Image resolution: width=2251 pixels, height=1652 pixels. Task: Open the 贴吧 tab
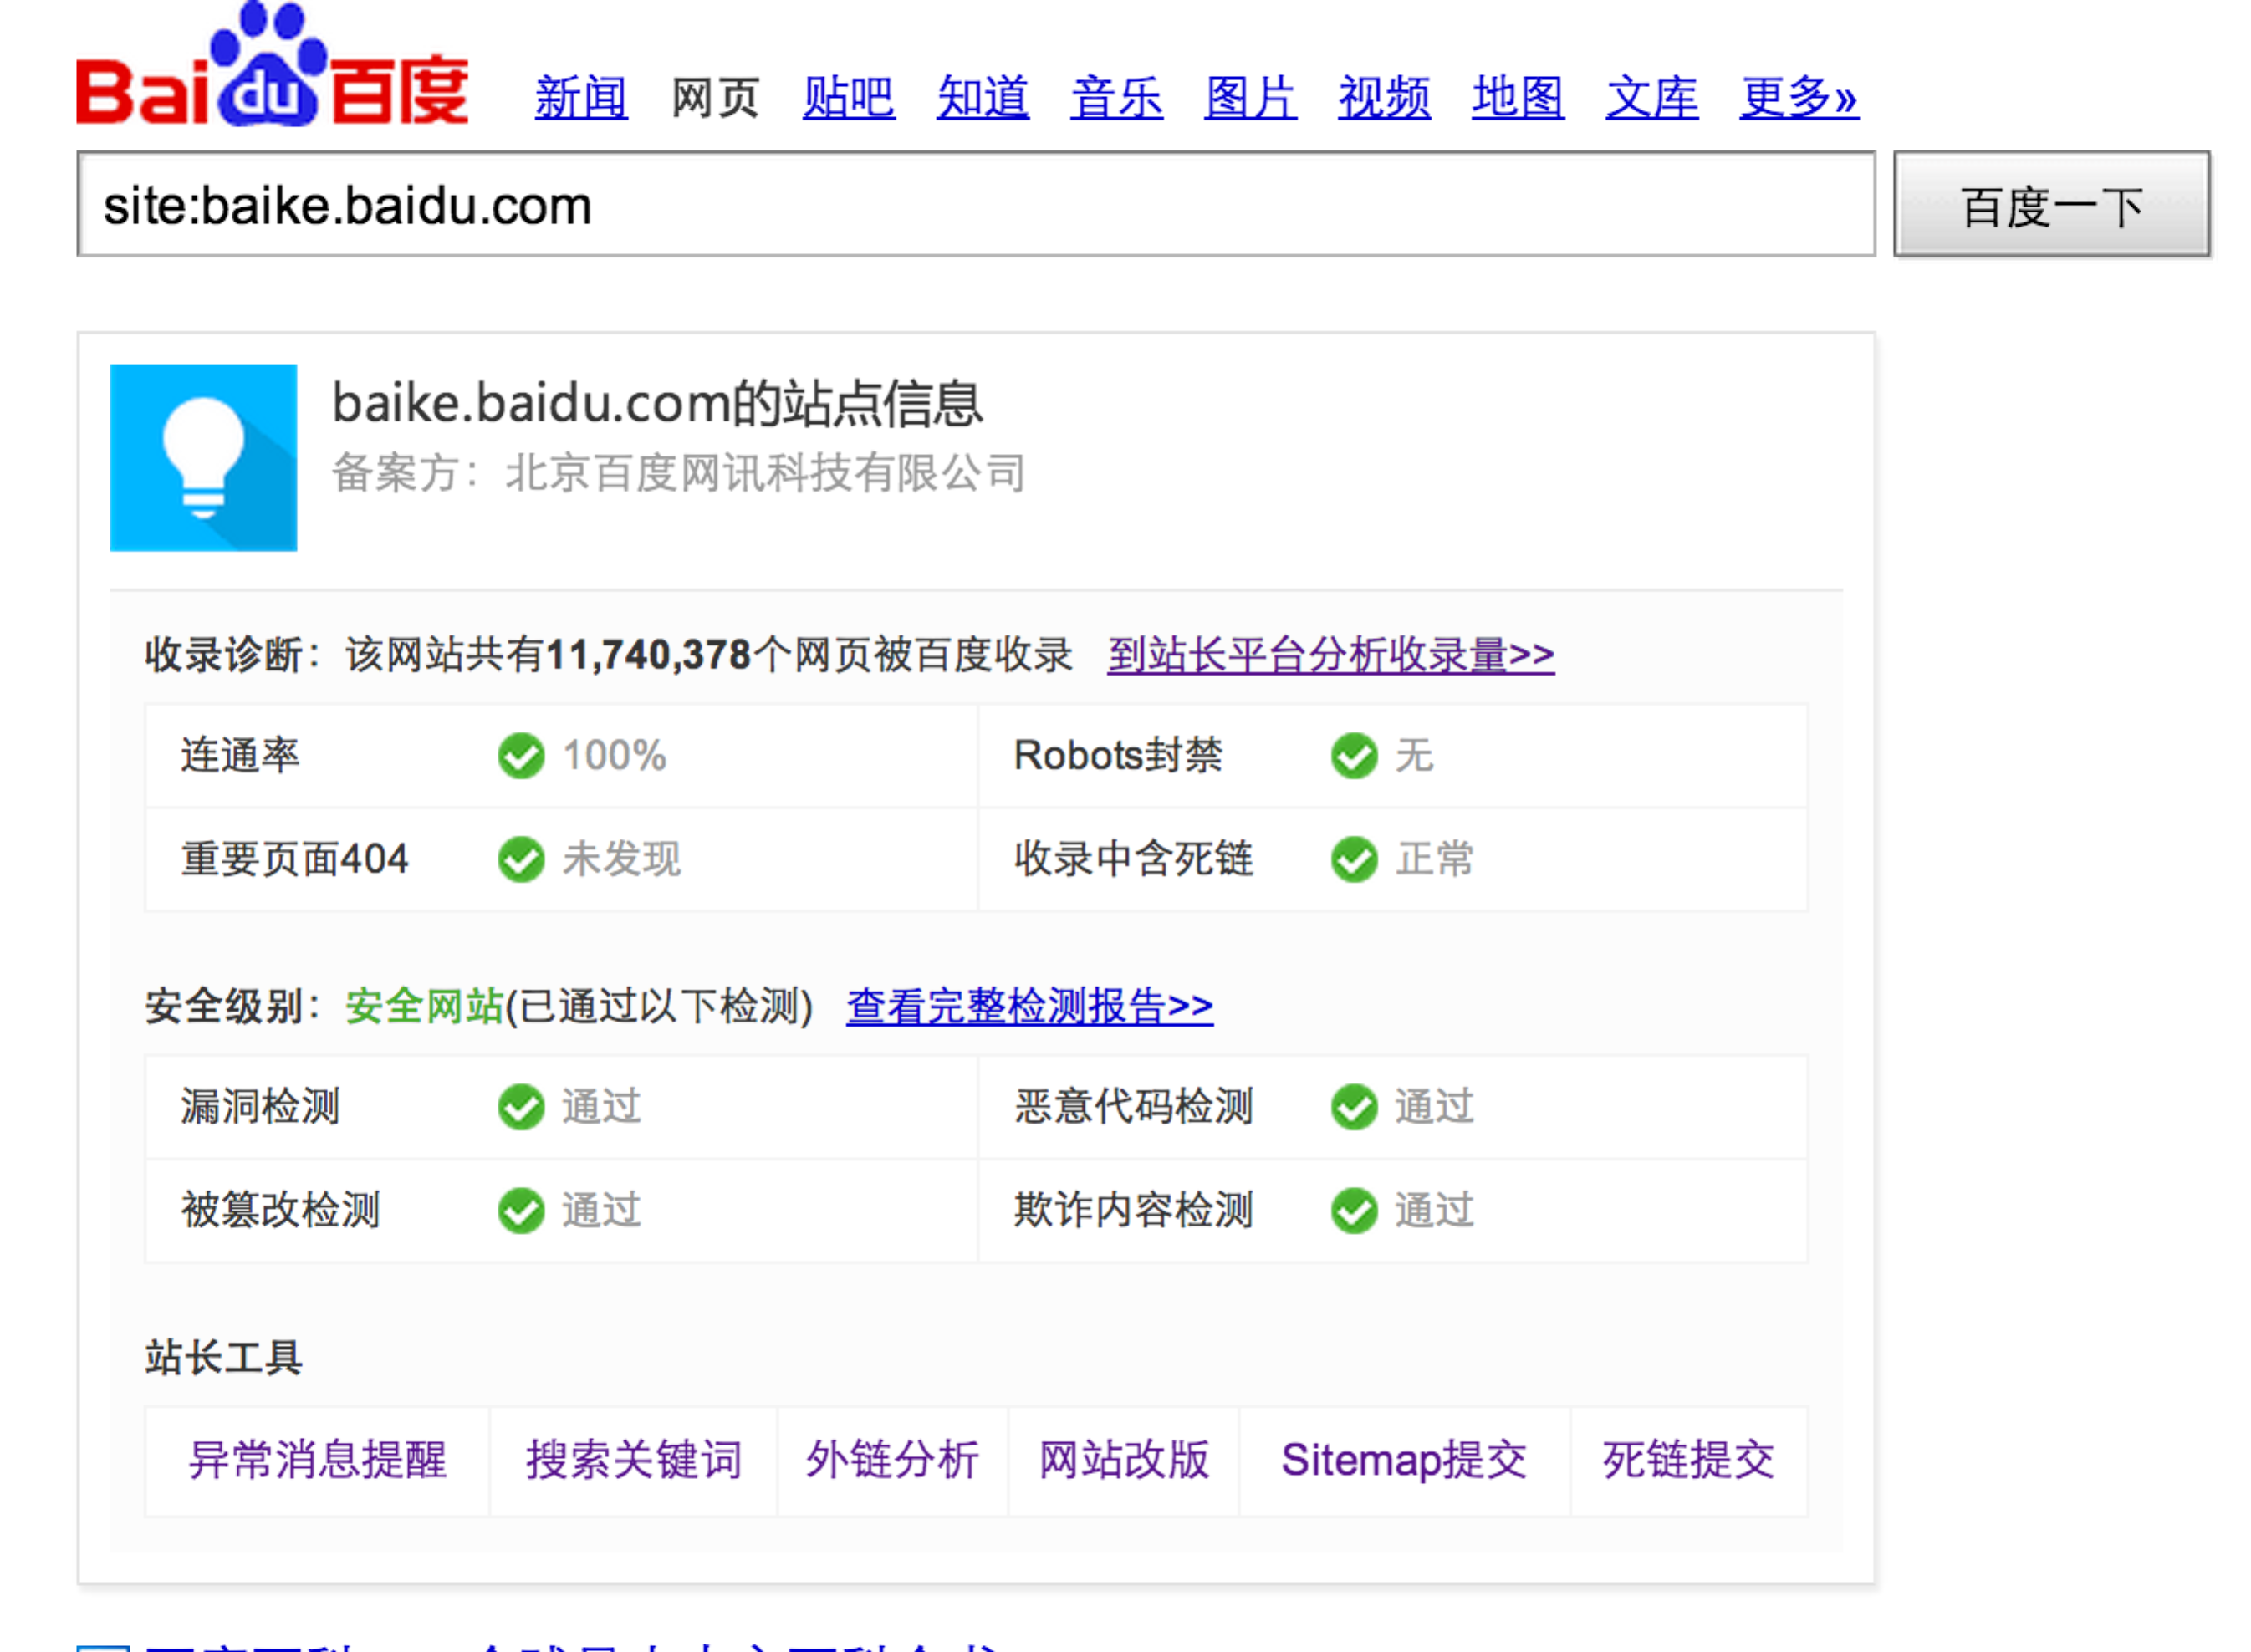[x=848, y=98]
